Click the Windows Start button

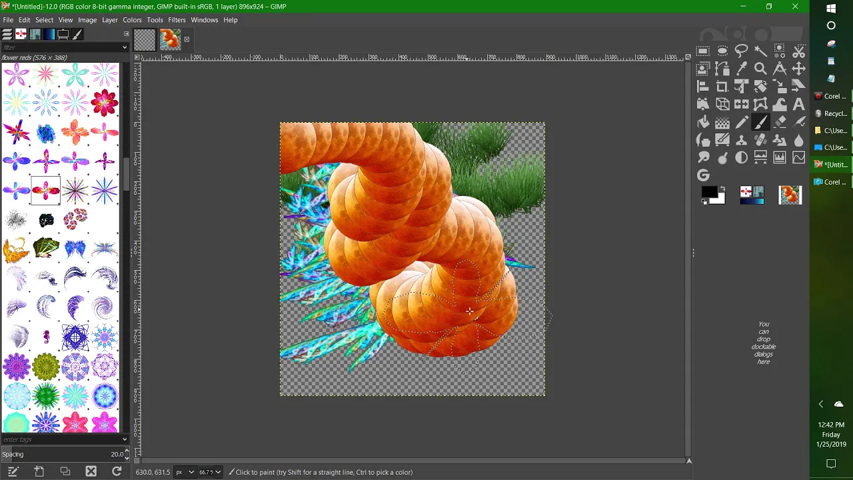coord(831,9)
